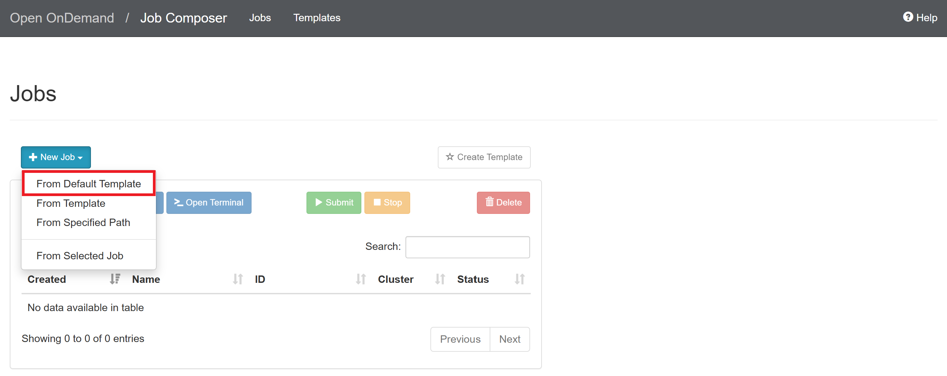Click the Status column sort icon
947x376 pixels.
[519, 279]
